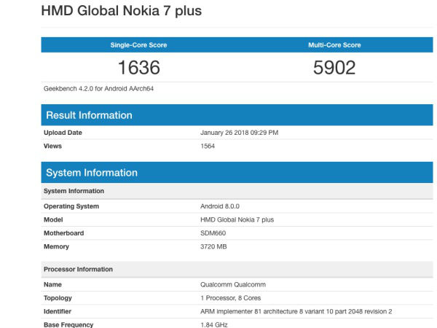Select the 3720 MB memory value

[x=213, y=246]
